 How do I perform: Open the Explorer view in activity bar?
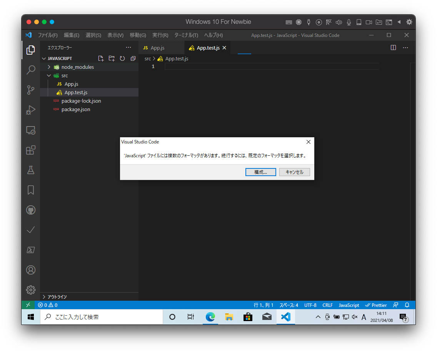(31, 50)
